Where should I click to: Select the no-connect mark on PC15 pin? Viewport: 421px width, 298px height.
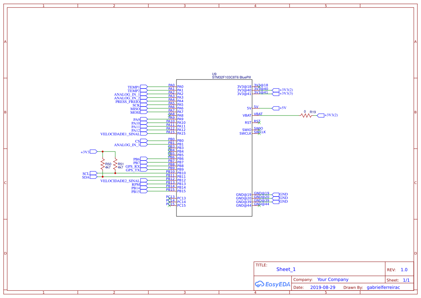pos(169,206)
